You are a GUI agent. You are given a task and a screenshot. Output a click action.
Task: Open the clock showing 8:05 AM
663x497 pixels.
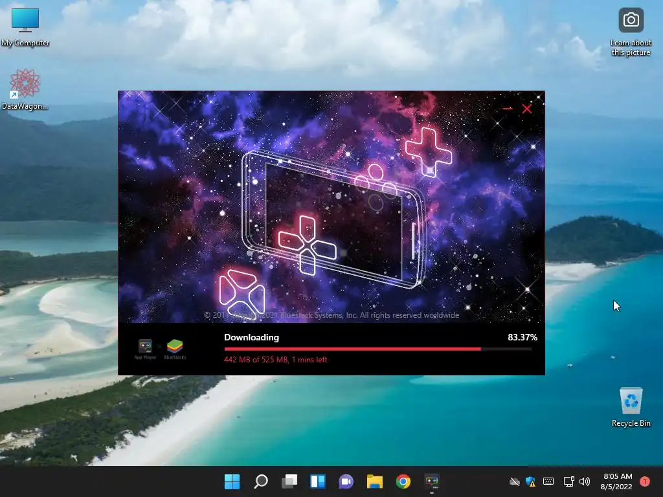point(617,481)
